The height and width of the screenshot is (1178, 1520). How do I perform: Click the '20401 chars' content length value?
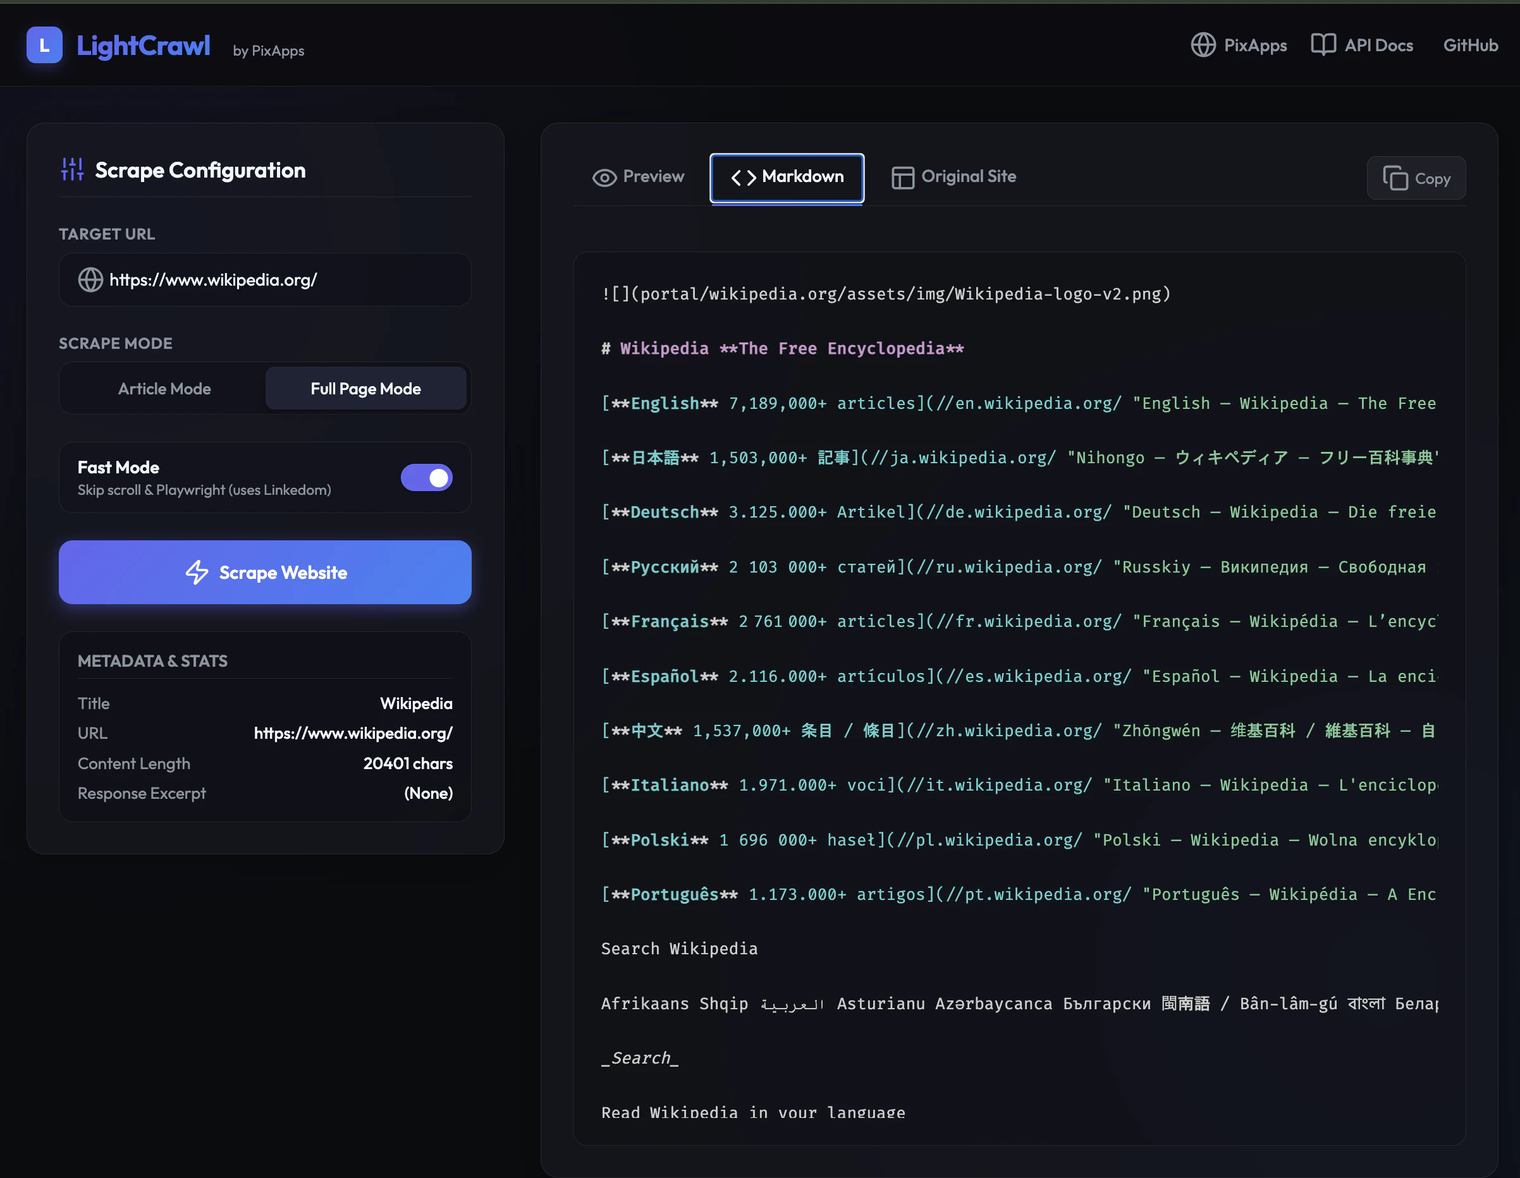(x=408, y=763)
